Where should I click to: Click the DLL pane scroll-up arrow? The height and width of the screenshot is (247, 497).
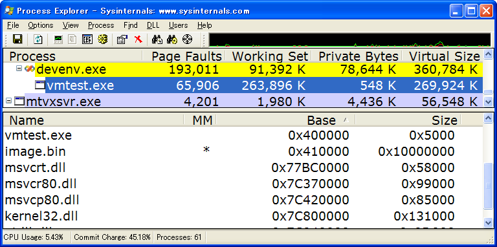click(489, 118)
